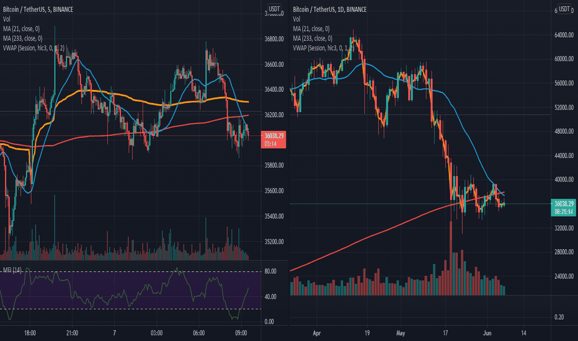Click the 40.00 MFI axis label

point(270,297)
